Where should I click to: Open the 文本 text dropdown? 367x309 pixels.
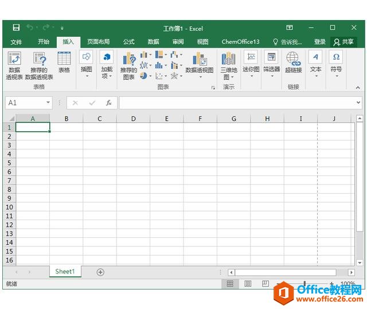315,64
